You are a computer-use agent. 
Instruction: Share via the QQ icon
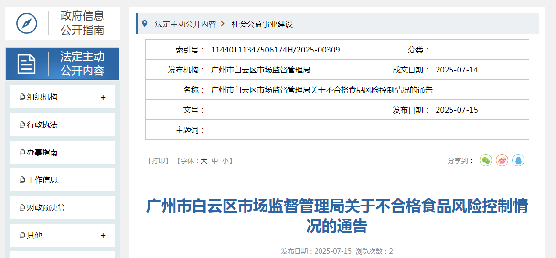518,160
